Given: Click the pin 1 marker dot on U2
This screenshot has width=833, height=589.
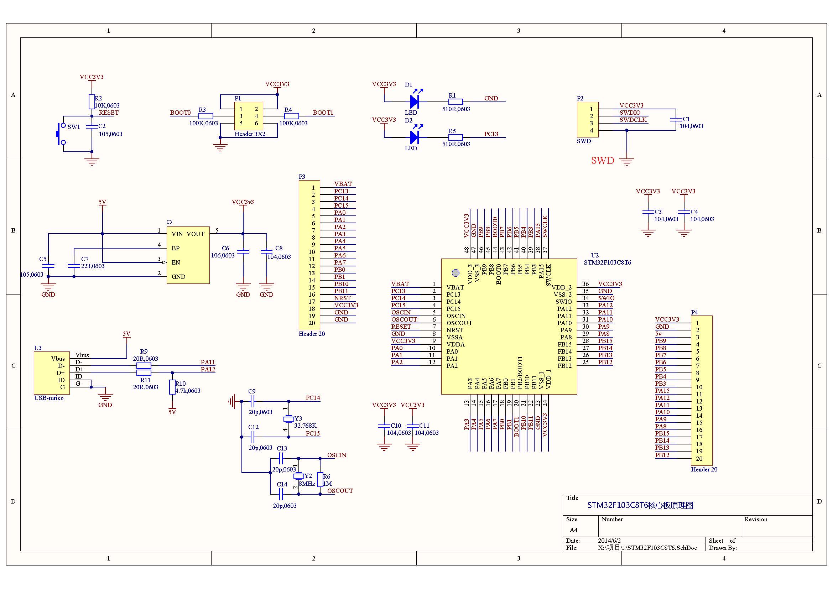Looking at the screenshot, I should [456, 273].
